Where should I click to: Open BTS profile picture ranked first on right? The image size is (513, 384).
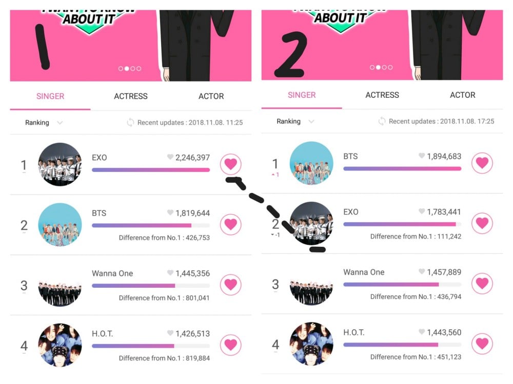coord(311,163)
